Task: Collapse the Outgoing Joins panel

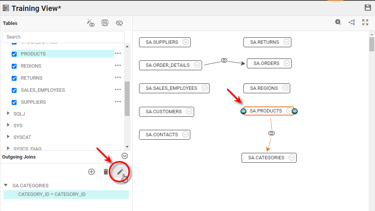Action: [125, 156]
